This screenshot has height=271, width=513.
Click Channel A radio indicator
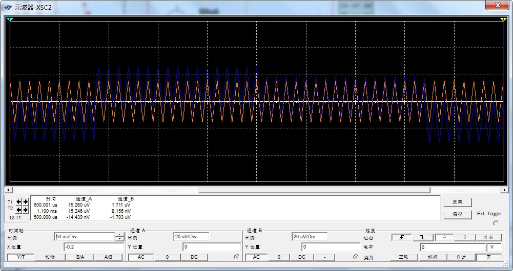(x=236, y=257)
